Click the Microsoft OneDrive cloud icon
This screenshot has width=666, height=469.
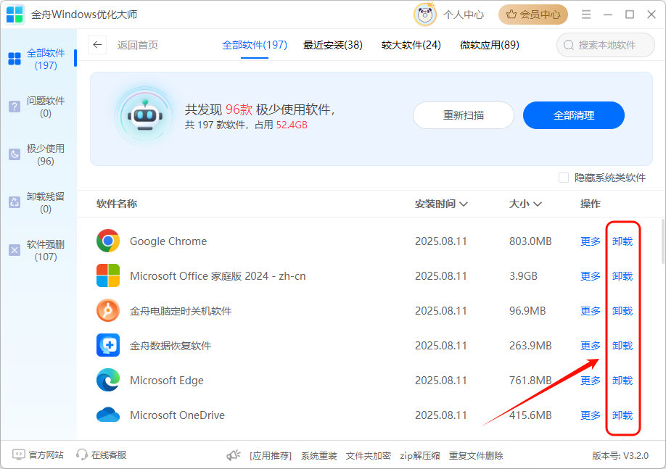coord(108,415)
